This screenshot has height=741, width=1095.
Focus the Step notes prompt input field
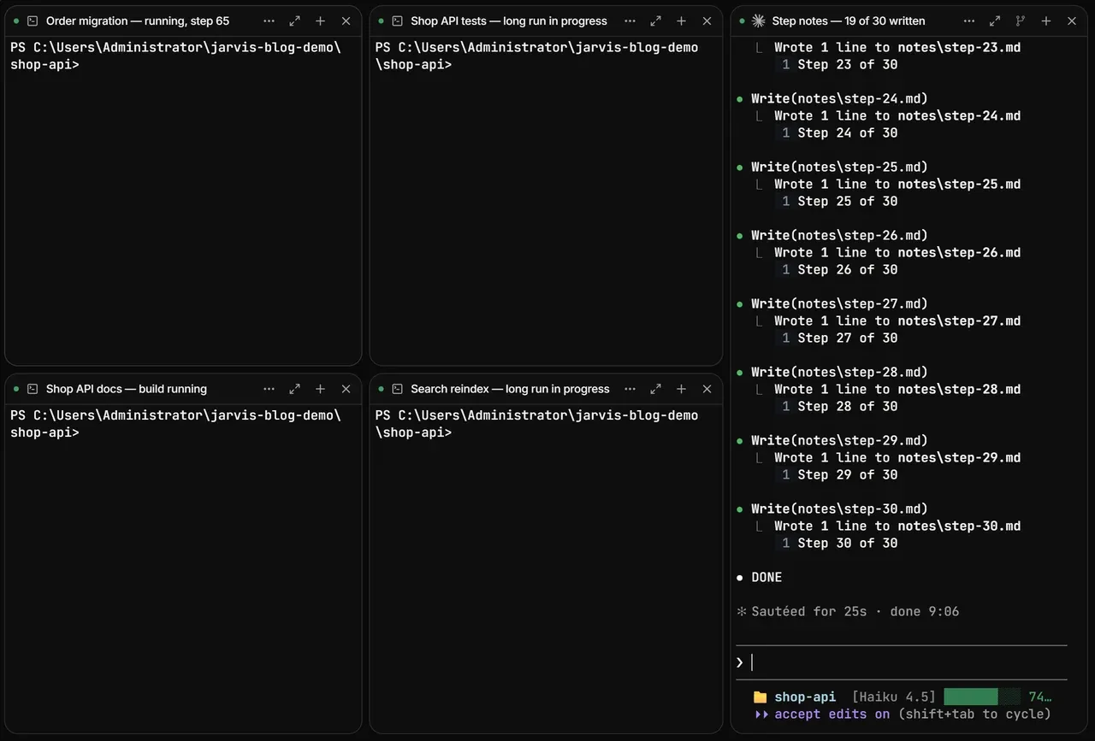(902, 662)
